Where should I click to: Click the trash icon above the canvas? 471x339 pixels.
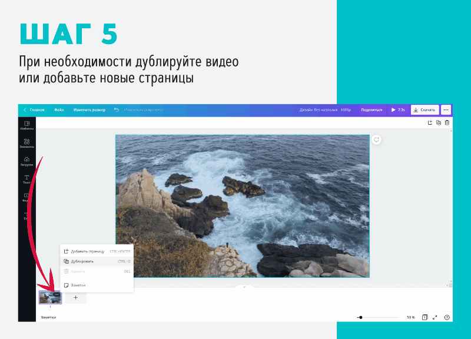tap(447, 122)
